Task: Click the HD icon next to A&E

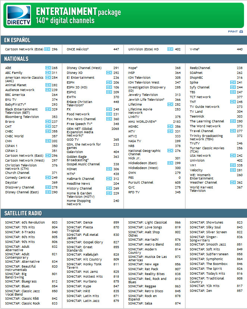Action: pos(48,68)
